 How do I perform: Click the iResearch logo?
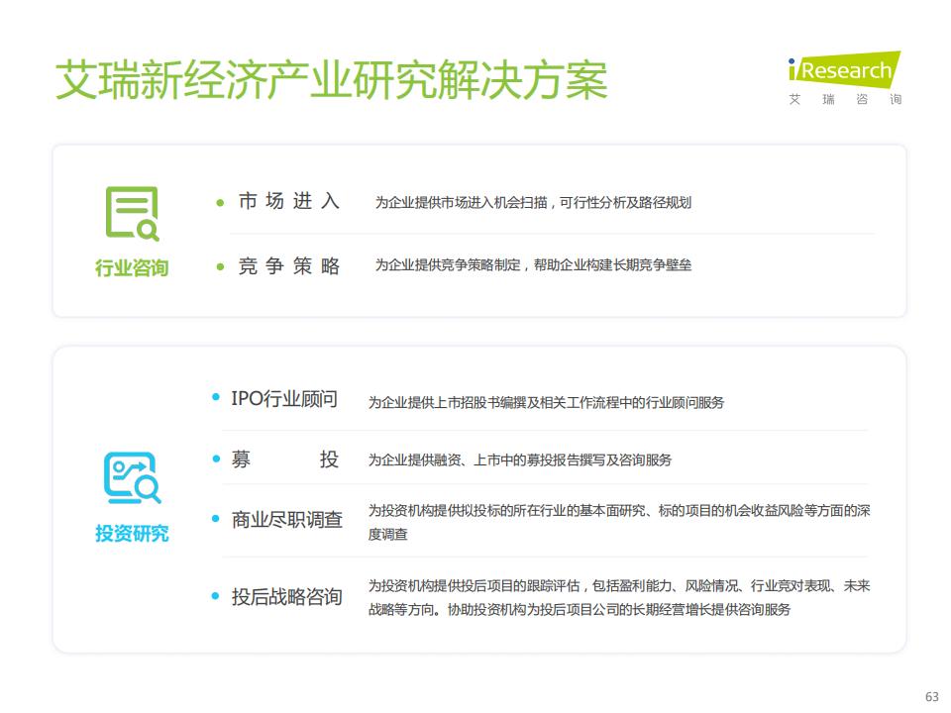coord(843,70)
